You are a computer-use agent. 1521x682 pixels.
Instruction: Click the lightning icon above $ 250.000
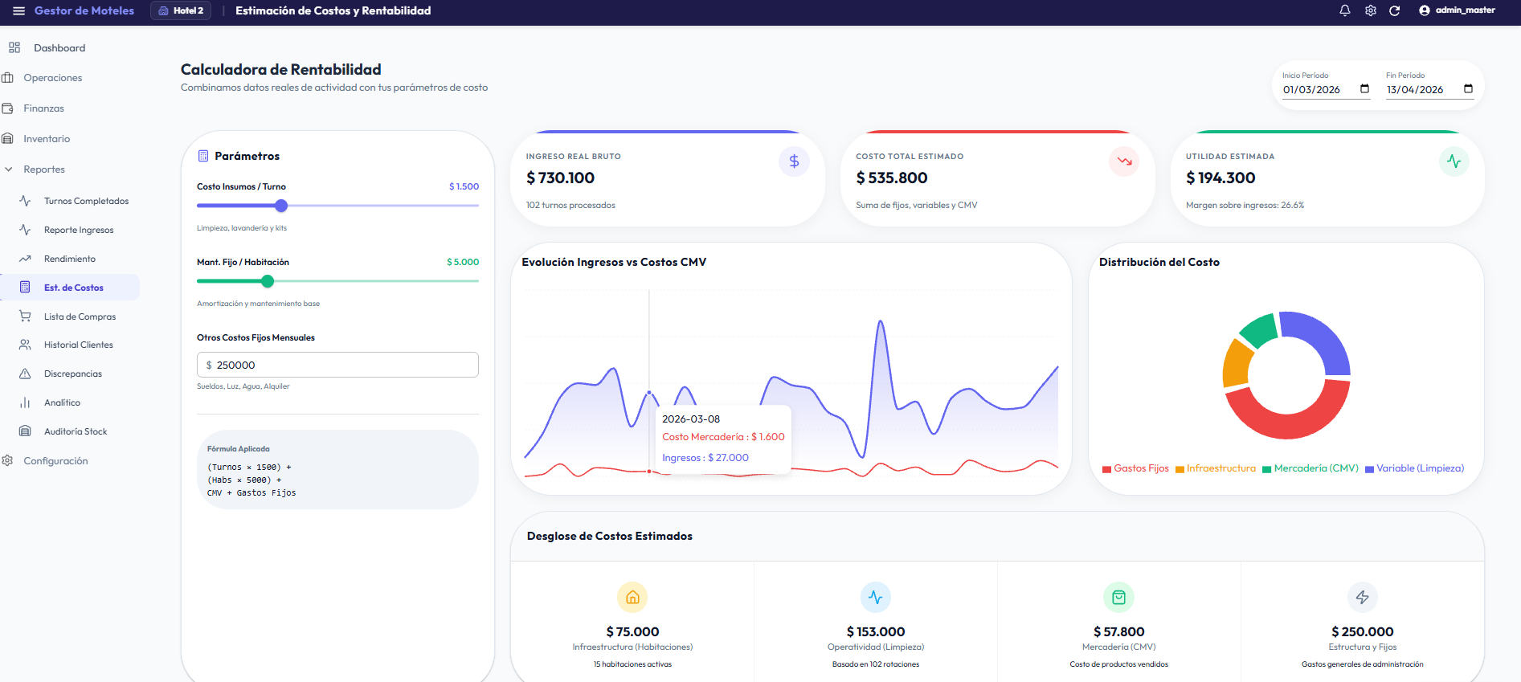pos(1362,597)
